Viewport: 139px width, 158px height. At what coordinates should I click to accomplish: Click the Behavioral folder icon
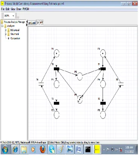[9, 30]
